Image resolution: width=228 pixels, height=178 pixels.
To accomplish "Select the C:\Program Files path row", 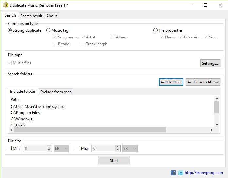I will (25, 113).
